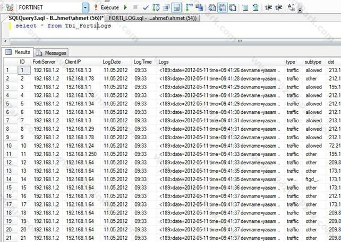The width and height of the screenshot is (341, 242).
Task: Open the toolbar options overflow arrow
Action: pos(300,9)
